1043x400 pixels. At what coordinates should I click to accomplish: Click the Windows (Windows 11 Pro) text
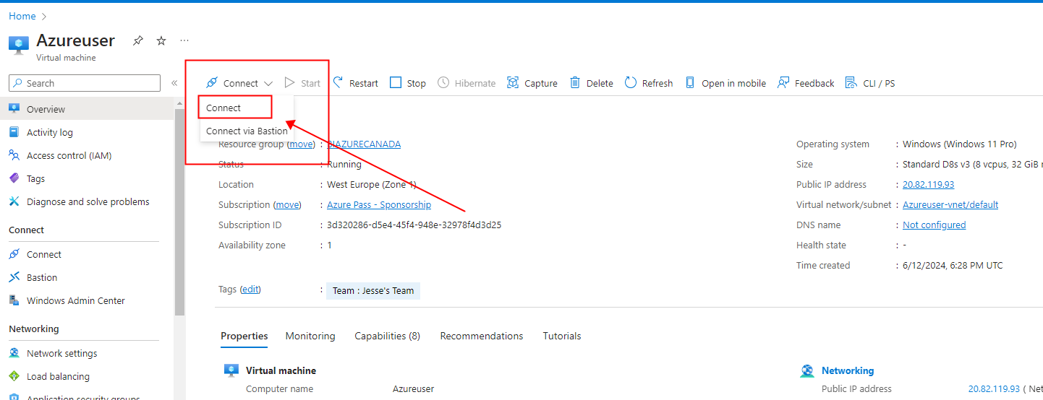[x=960, y=144]
